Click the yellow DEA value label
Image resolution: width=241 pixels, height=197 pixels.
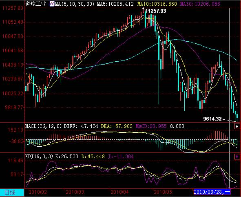pos(117,126)
